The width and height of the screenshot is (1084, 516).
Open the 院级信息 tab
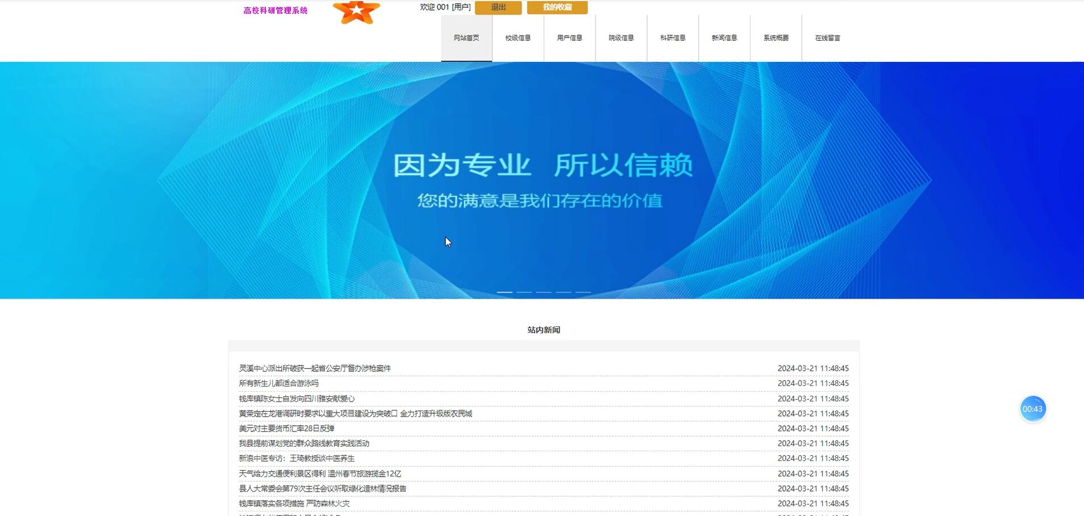point(620,37)
